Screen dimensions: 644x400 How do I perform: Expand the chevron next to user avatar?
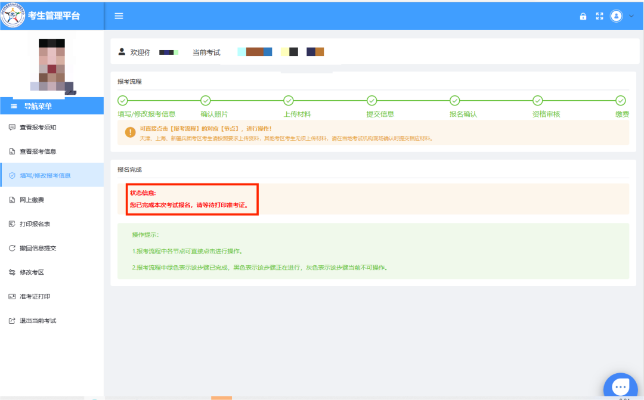(631, 16)
